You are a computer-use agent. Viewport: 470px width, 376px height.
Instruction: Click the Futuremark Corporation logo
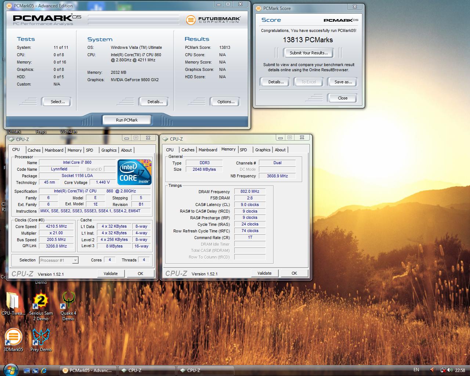pos(213,19)
